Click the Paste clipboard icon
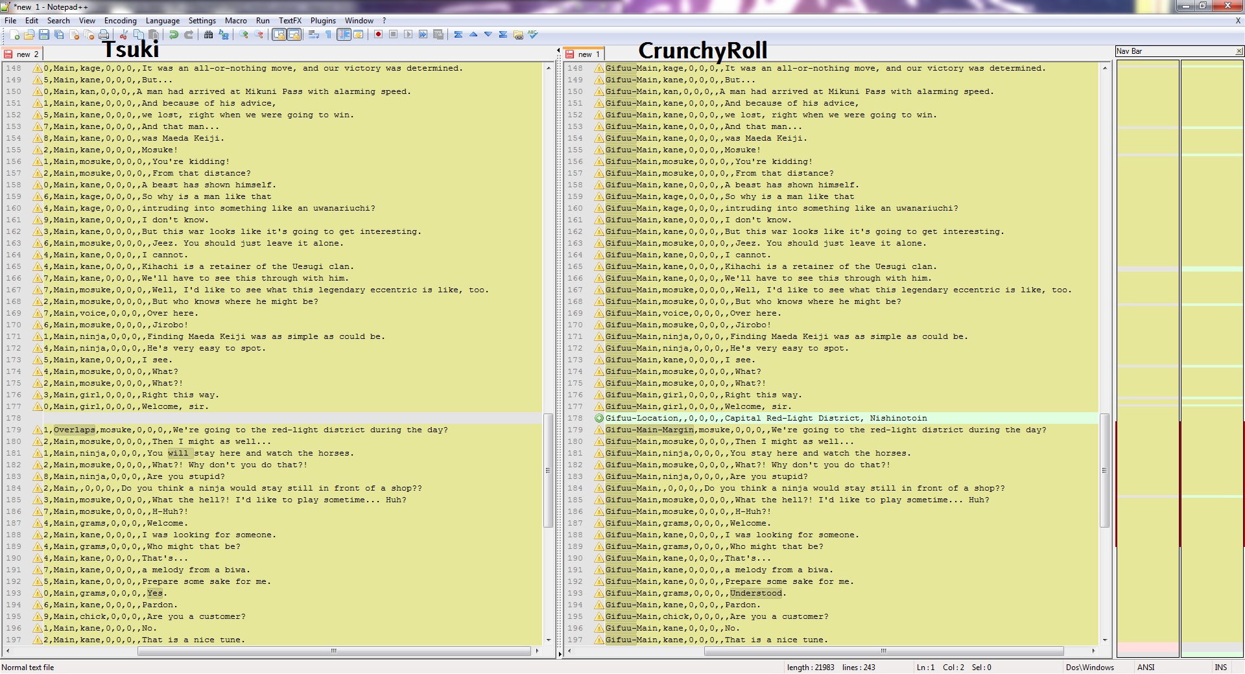This screenshot has width=1245, height=674. pyautogui.click(x=154, y=35)
